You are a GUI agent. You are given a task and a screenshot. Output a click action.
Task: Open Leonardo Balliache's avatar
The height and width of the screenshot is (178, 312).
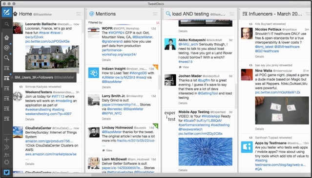(x=18, y=28)
